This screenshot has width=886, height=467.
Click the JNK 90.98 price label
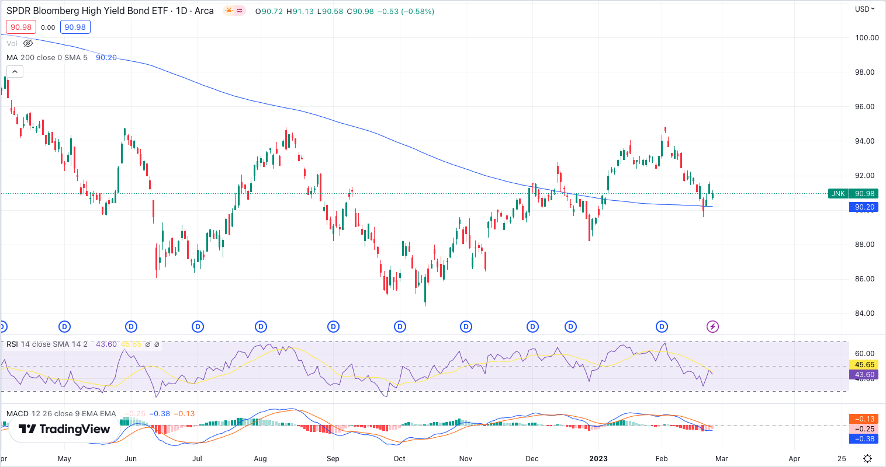[853, 193]
